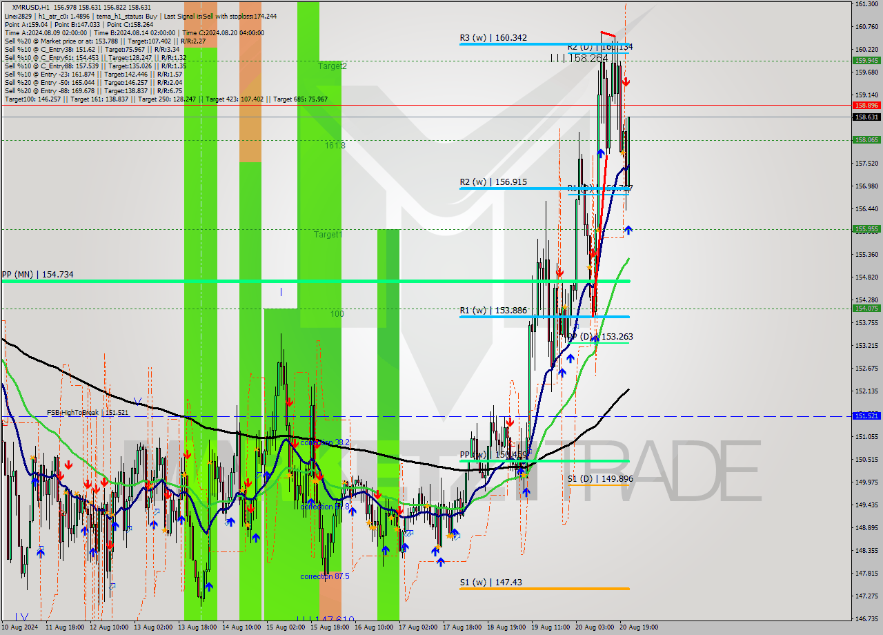
Task: Click the 'R3 (w) | 160.342' pivot label
Action: (493, 37)
